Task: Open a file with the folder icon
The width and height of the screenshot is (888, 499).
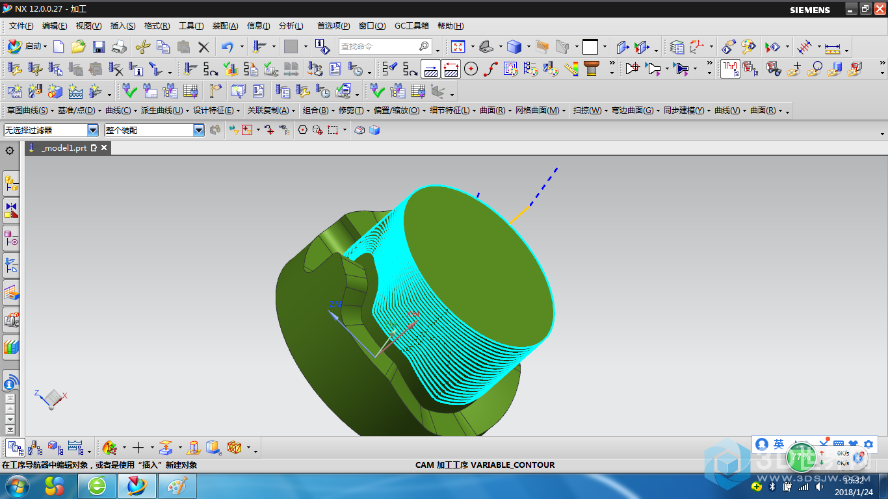Action: 78,46
